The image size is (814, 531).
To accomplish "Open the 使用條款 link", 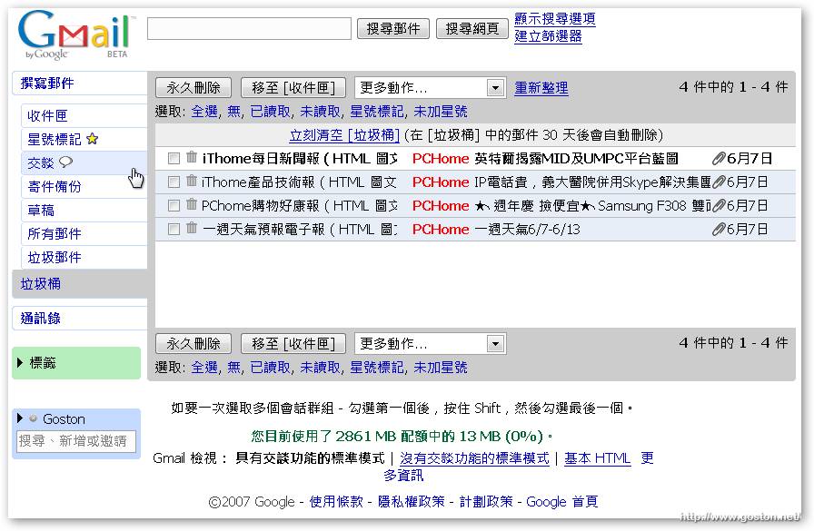I will coord(336,501).
